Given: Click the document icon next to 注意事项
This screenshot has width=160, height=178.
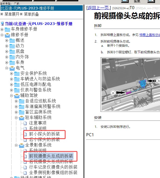Looking at the screenshot, I should 25,123.
